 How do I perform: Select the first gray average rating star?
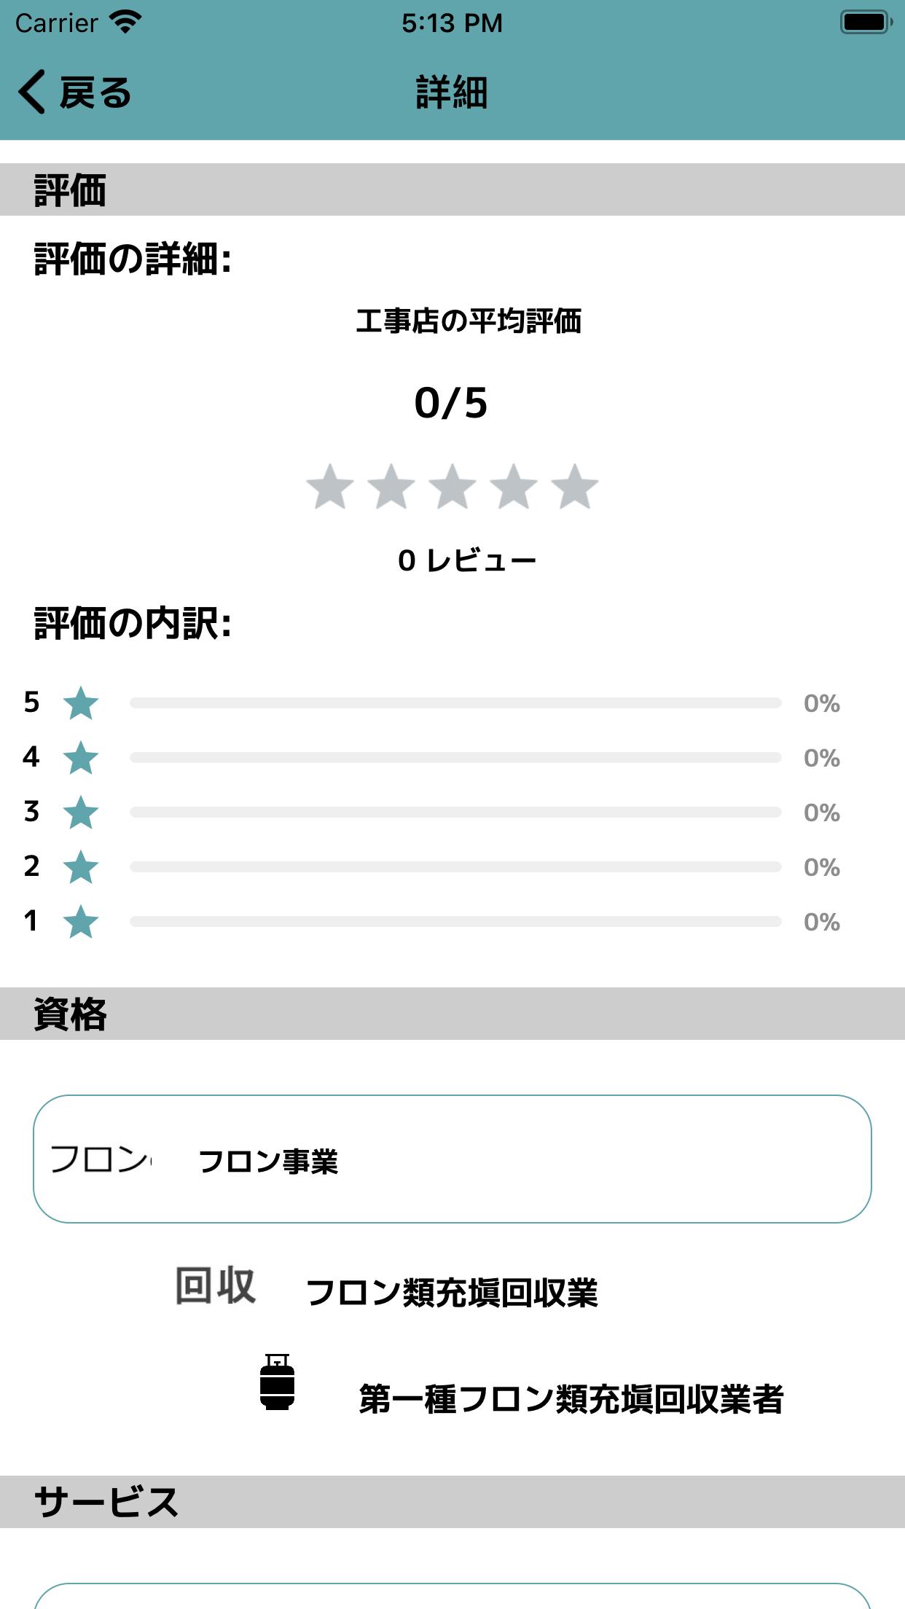tap(330, 486)
